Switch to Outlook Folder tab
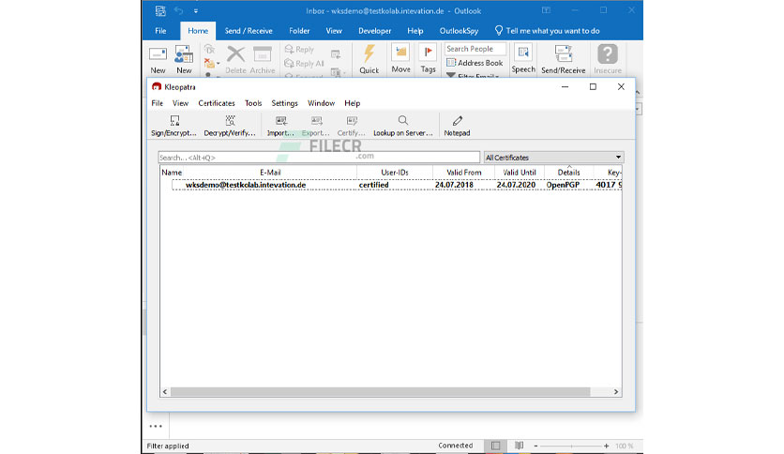Viewport: 784px width, 454px height. pos(299,31)
